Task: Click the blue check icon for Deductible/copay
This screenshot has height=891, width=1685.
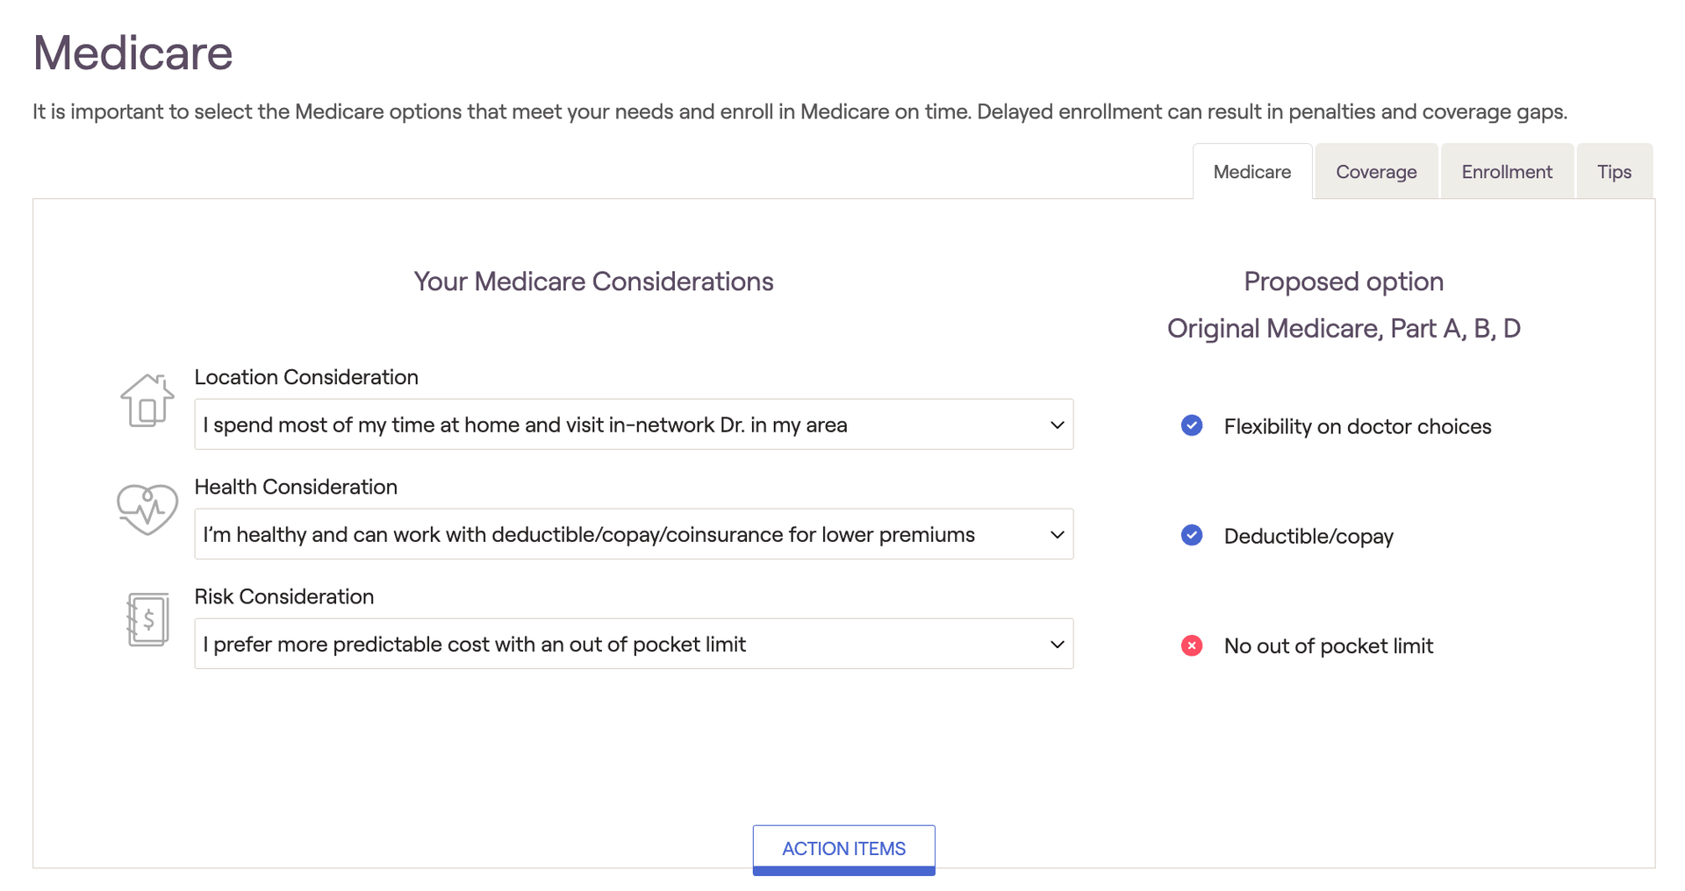Action: 1191,535
